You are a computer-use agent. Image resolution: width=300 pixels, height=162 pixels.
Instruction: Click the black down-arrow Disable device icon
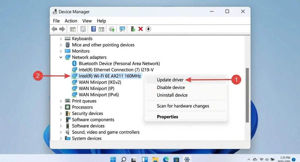[x=148, y=29]
